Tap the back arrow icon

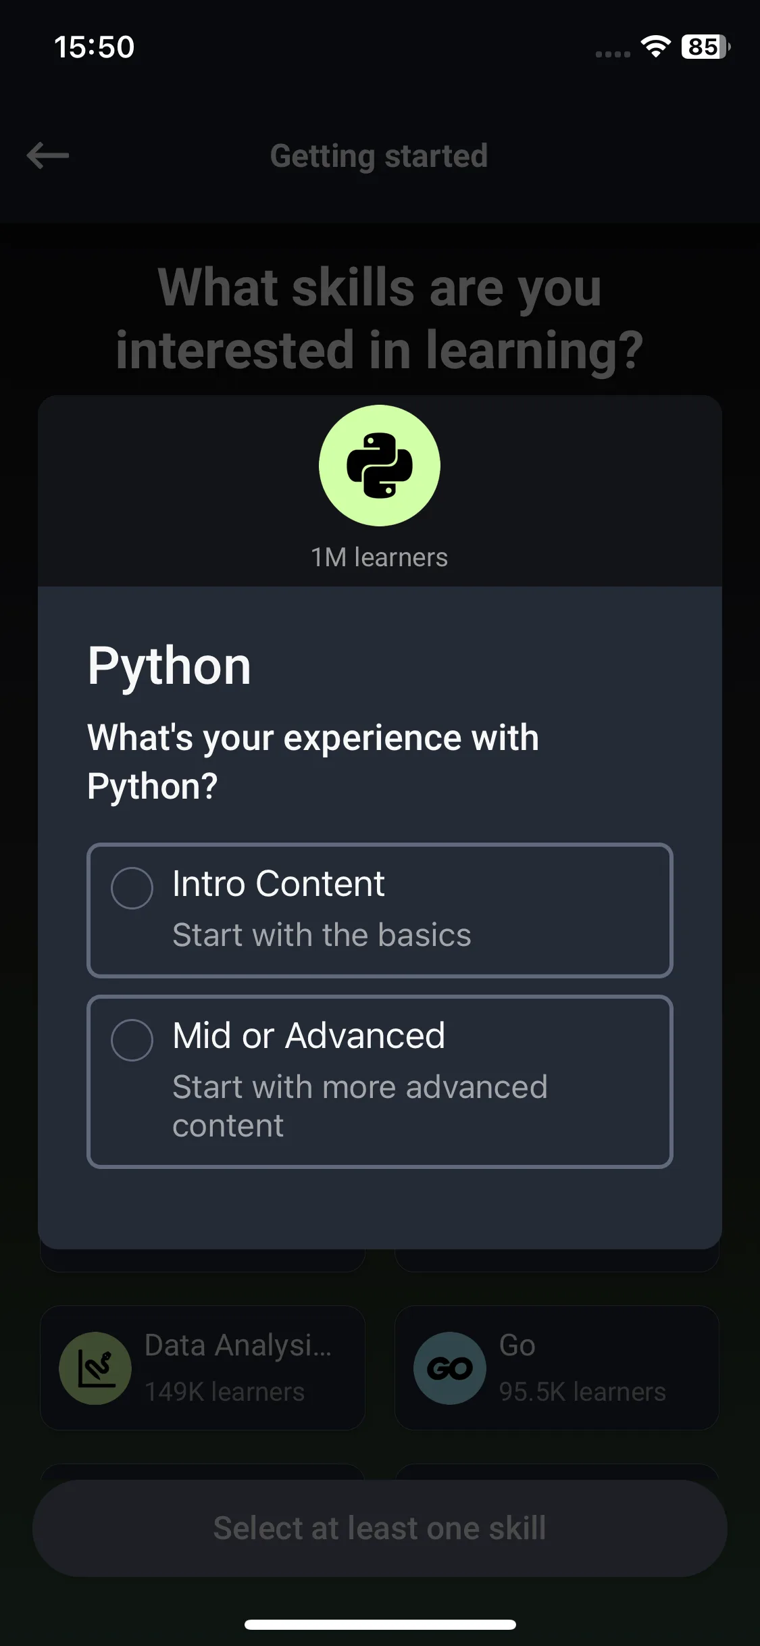[47, 155]
